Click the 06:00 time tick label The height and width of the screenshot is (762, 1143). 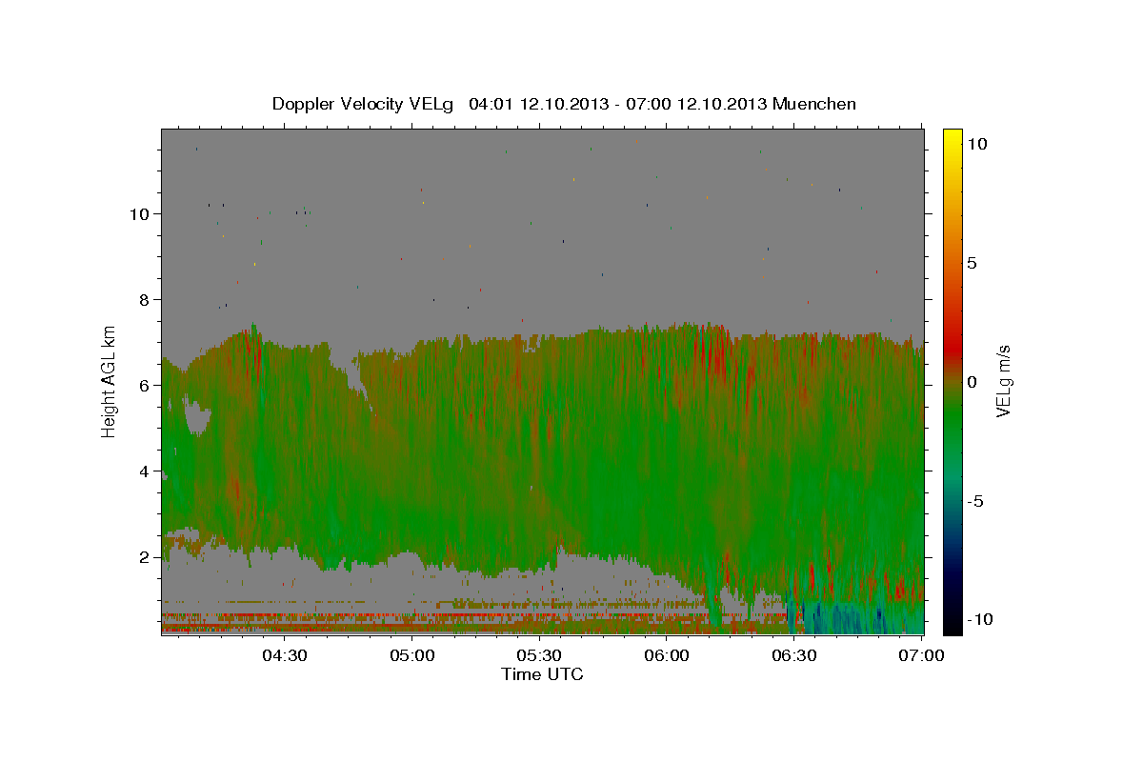point(667,655)
